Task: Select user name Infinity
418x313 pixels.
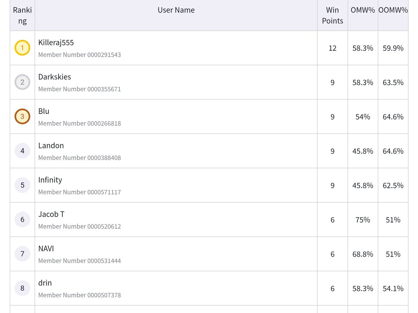Action: pos(50,180)
